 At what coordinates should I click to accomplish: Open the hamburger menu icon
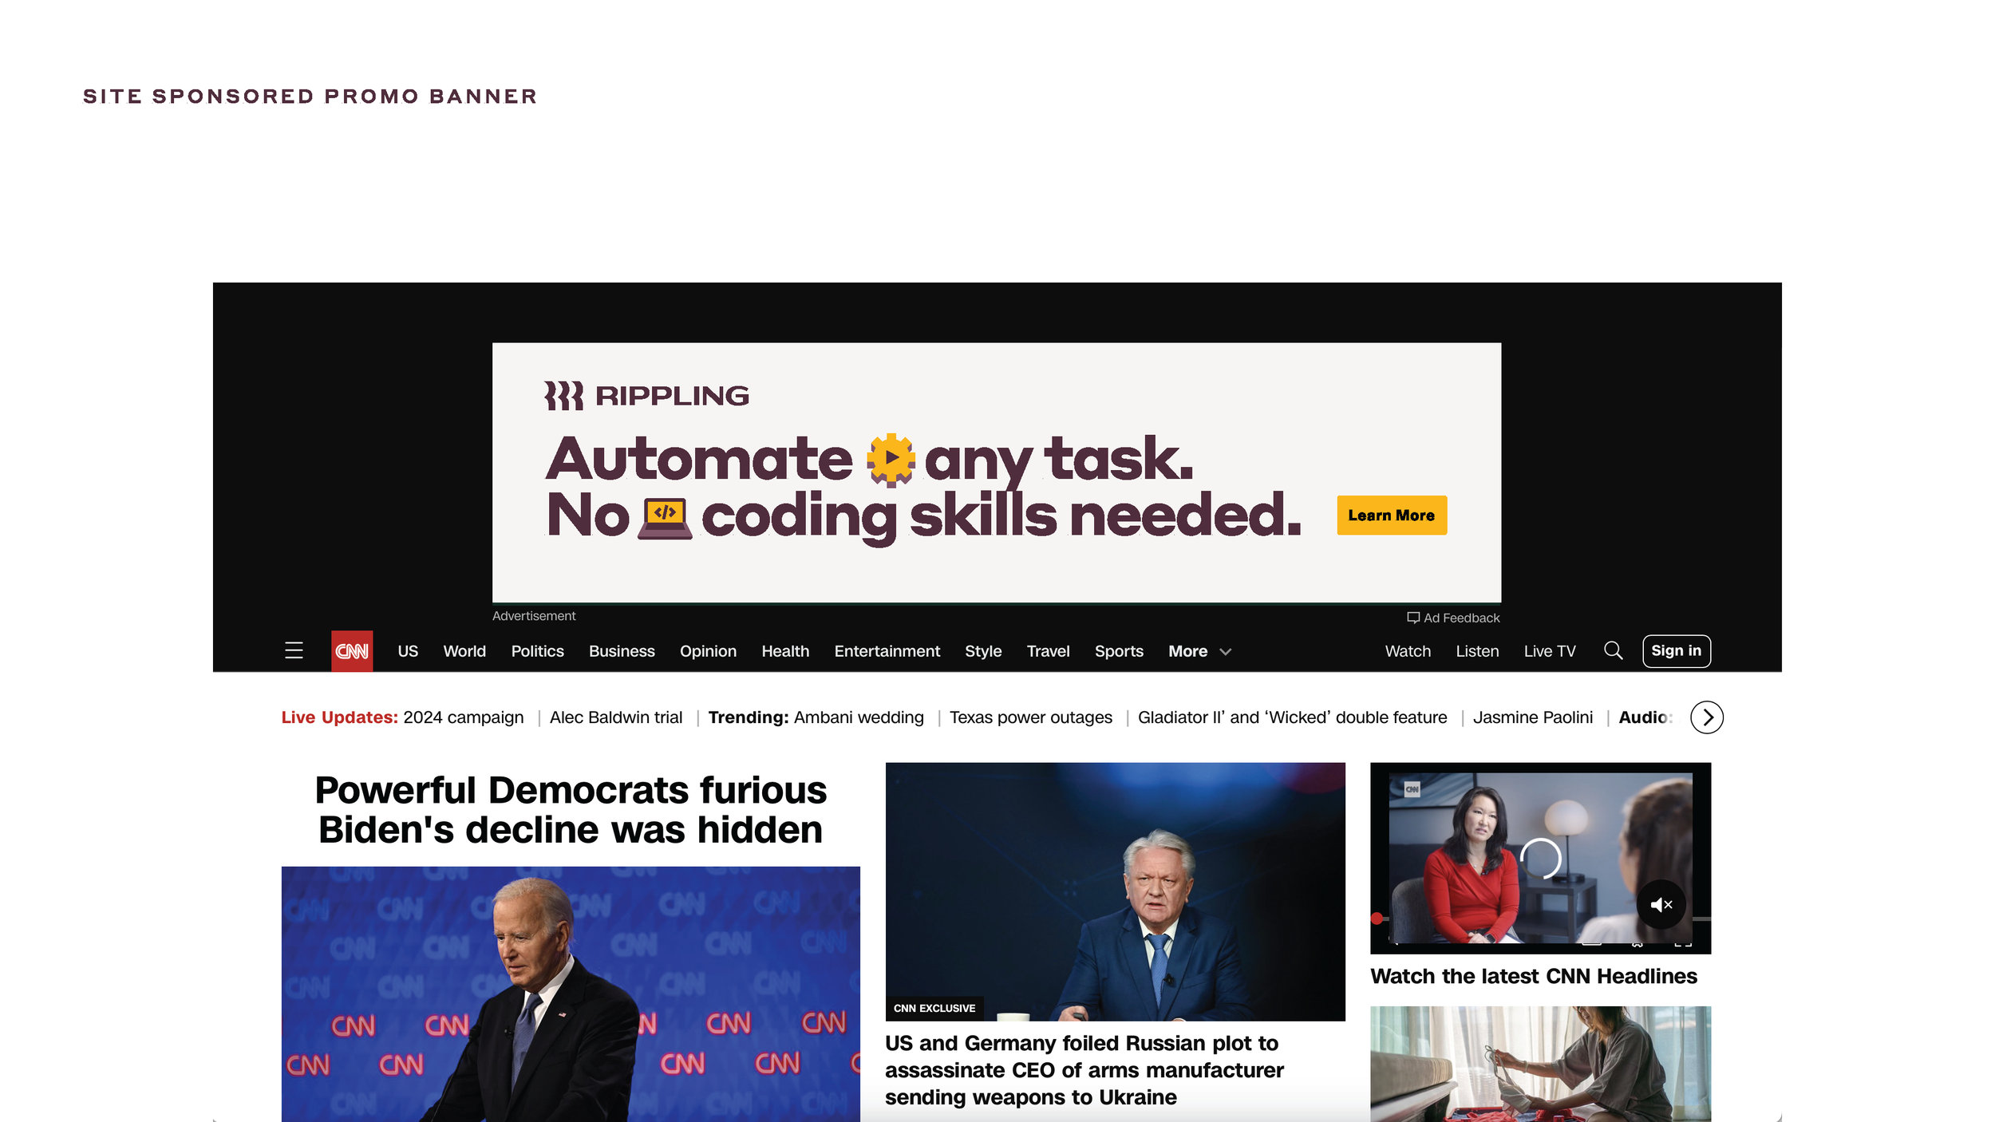pos(294,650)
